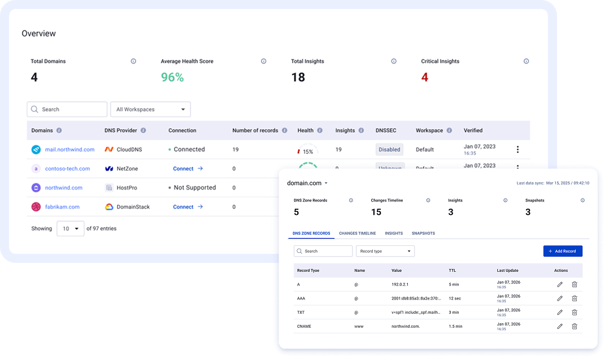
Task: Click Connect link for fabrikam.com
Action: point(188,207)
